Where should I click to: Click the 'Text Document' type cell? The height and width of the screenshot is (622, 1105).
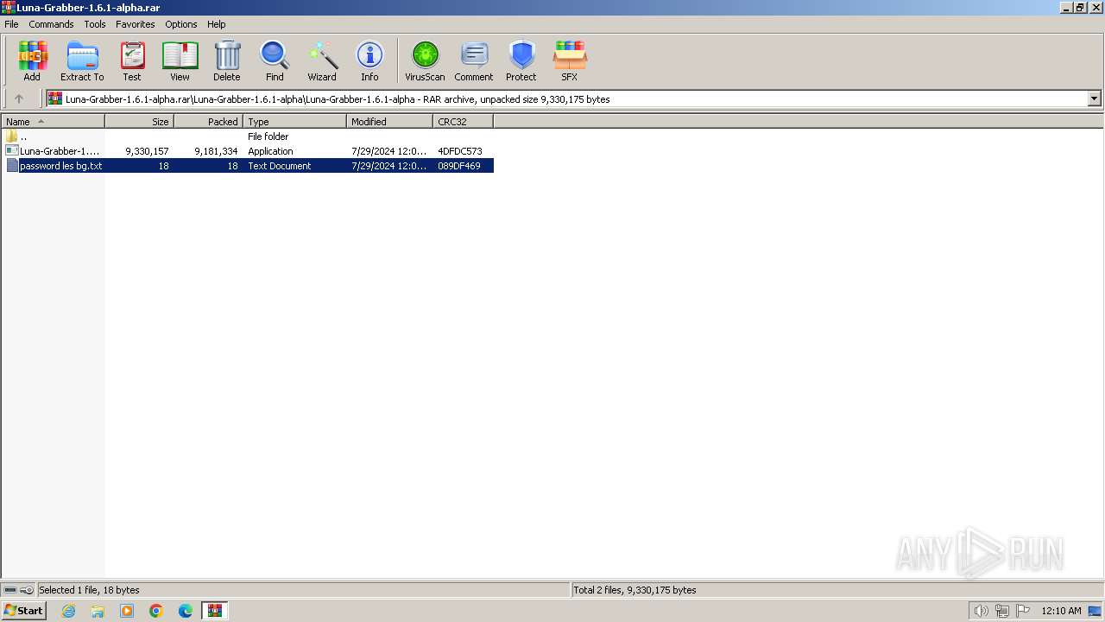point(280,166)
